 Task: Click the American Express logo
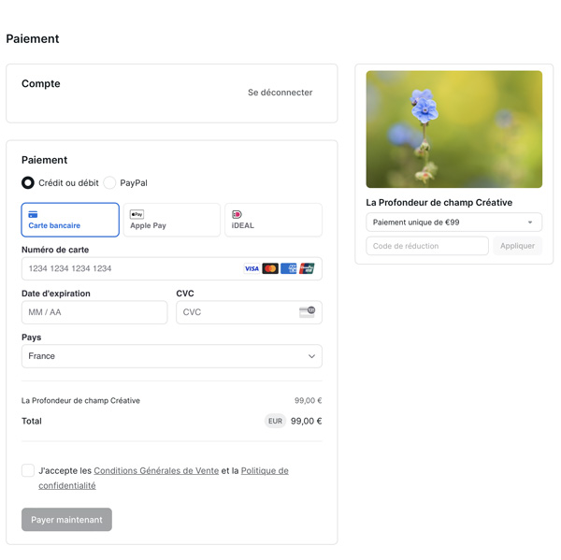point(289,268)
